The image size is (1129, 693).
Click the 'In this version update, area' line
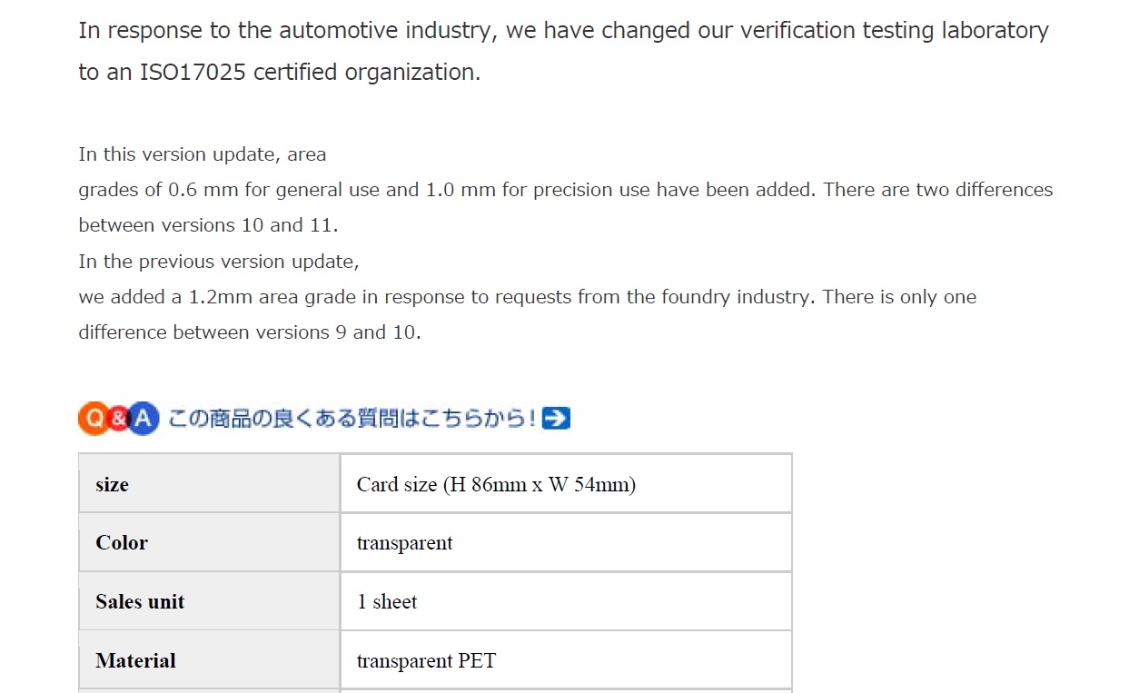[x=203, y=154]
